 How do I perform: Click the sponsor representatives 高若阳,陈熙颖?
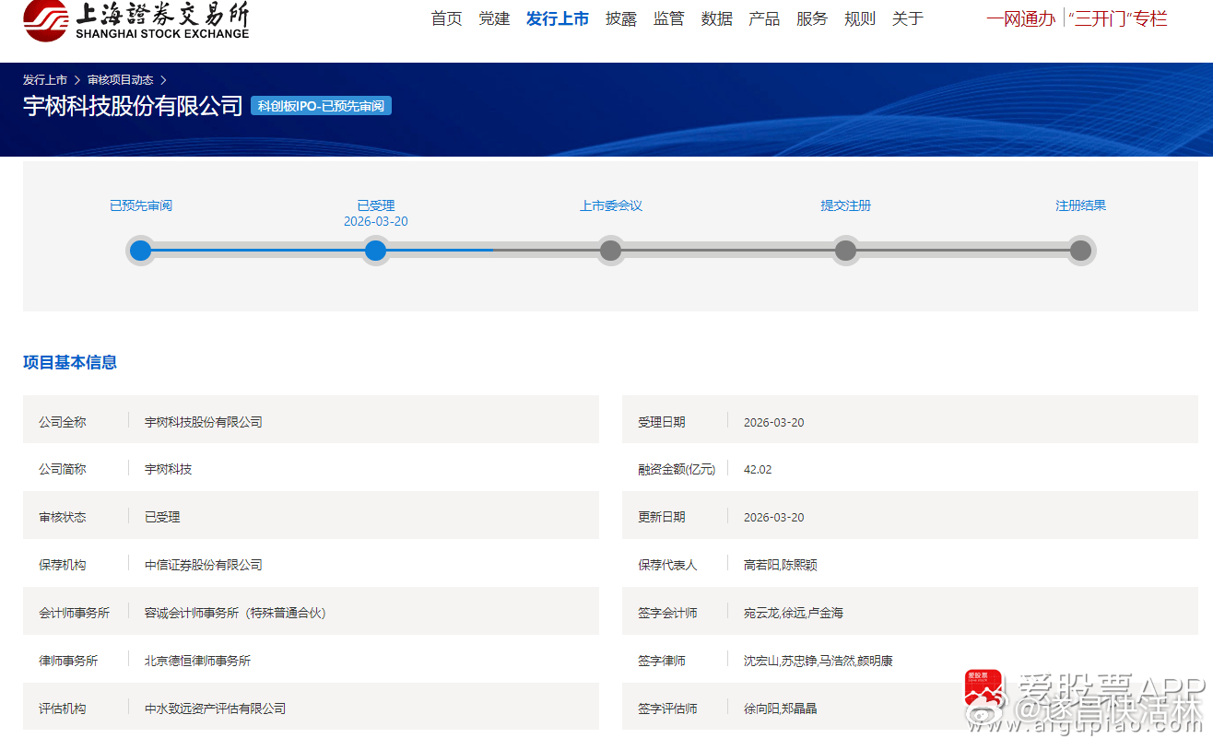tap(781, 565)
